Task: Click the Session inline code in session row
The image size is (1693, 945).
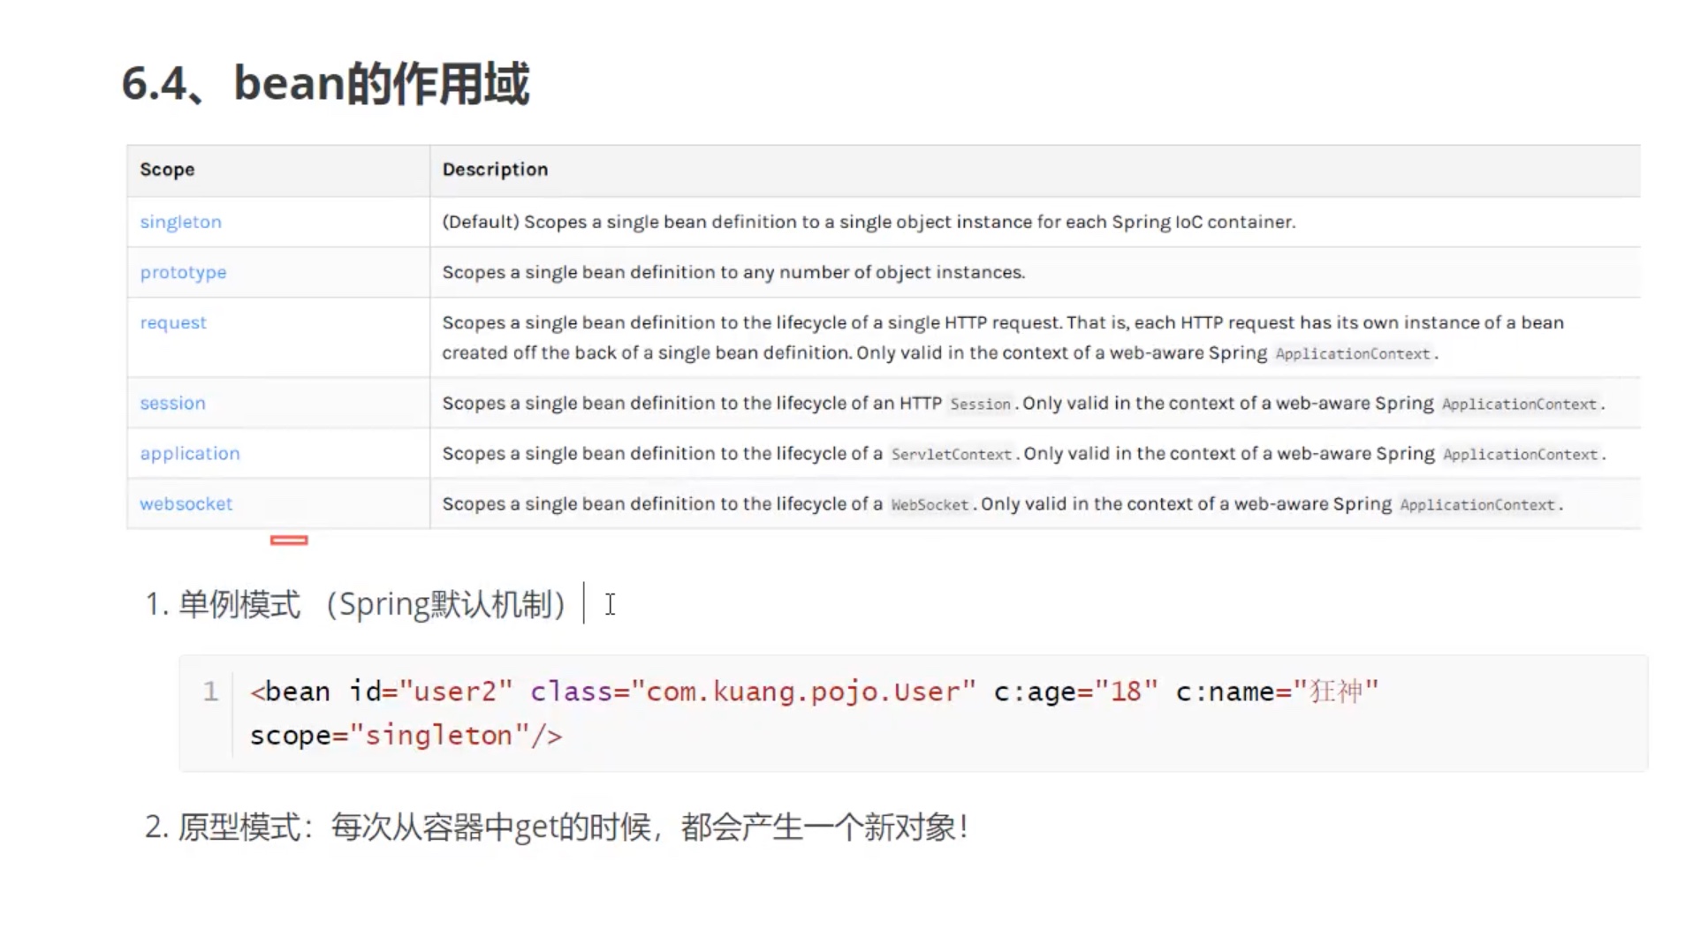Action: pos(979,404)
